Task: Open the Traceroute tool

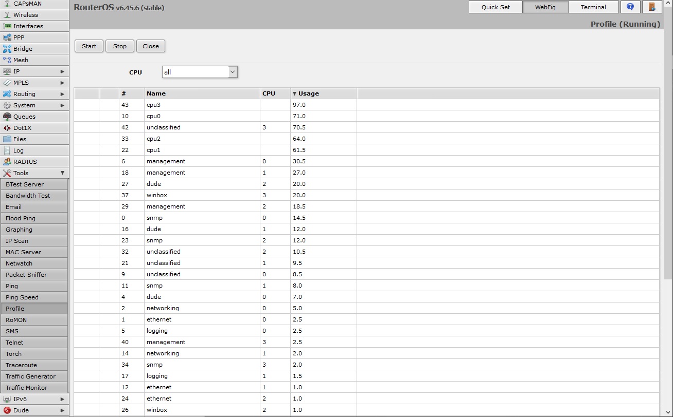Action: (34, 365)
